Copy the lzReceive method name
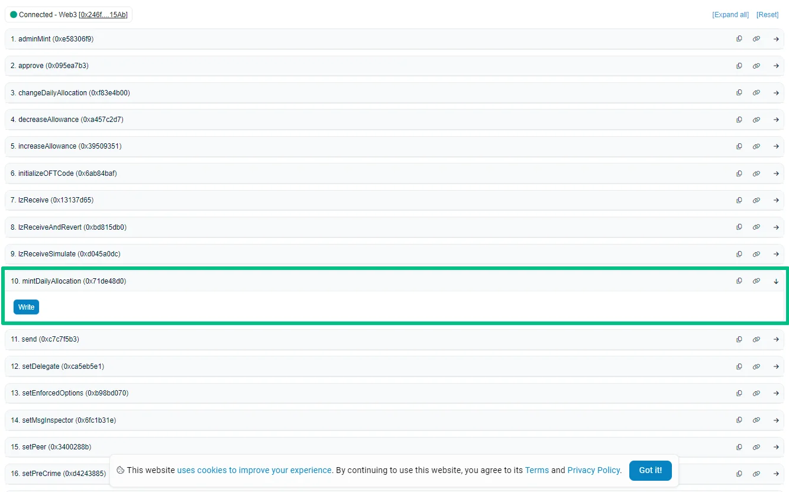Viewport: 789px width, 492px height. [739, 200]
